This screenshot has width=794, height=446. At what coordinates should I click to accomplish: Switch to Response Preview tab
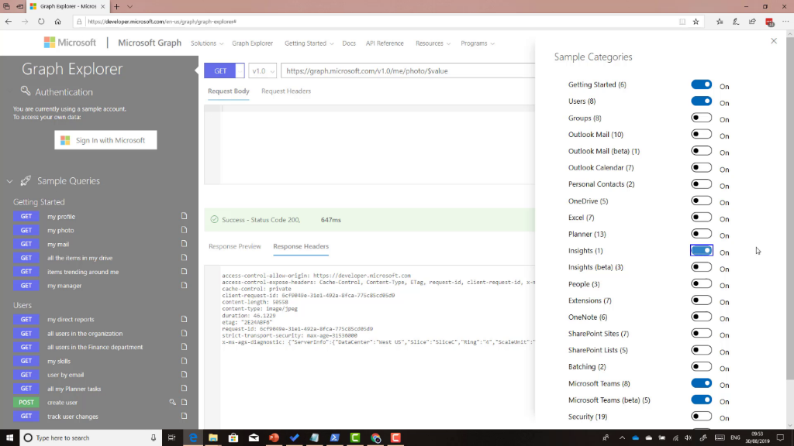(235, 246)
